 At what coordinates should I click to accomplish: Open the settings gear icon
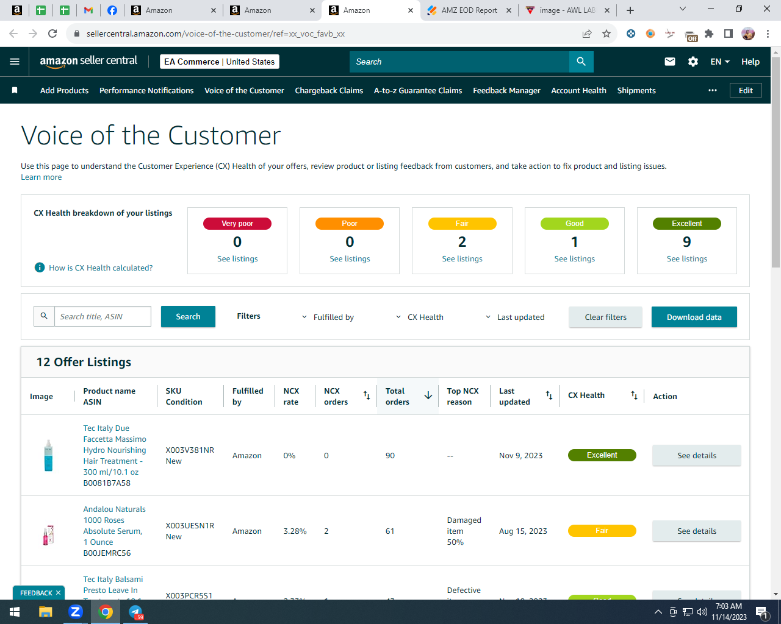(693, 62)
